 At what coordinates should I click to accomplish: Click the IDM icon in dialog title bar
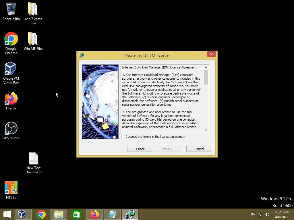(82, 55)
